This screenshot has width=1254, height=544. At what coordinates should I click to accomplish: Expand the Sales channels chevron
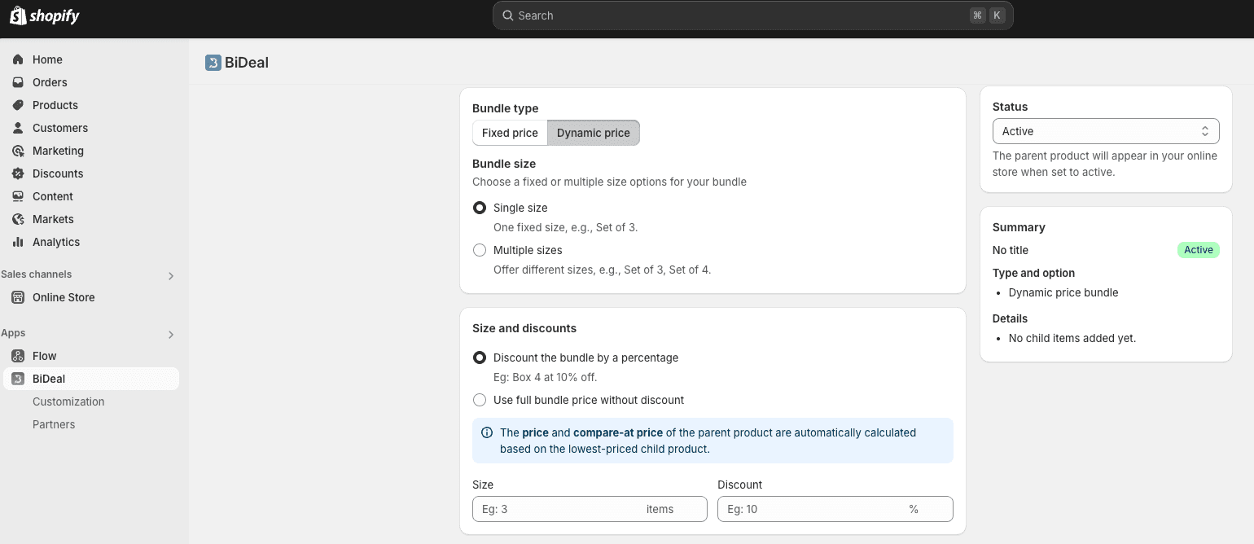click(171, 276)
